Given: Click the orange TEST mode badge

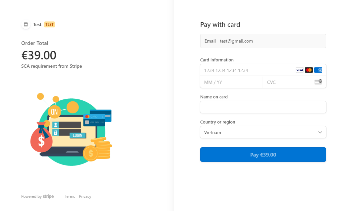Looking at the screenshot, I should click(49, 24).
